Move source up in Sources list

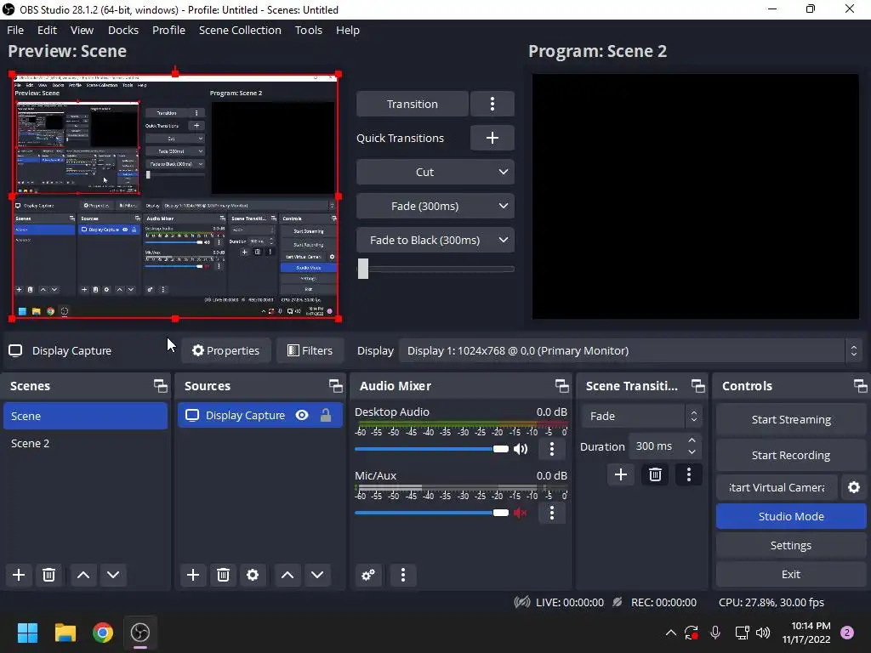click(287, 575)
